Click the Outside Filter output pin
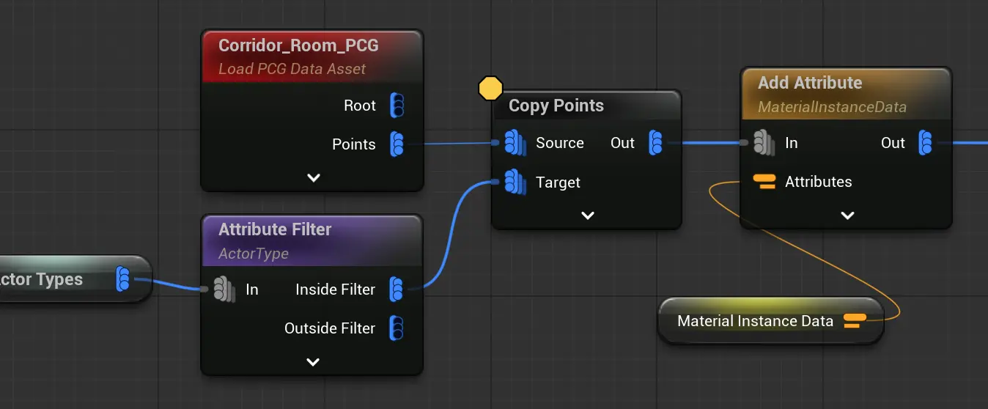This screenshot has height=409, width=988. tap(397, 328)
